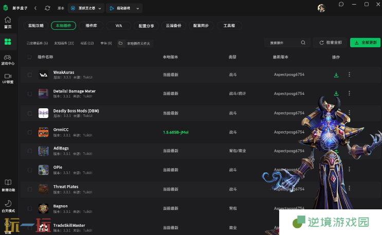Expand the 启动游戏 launch dropdown
Screen dimensions: 382x235
[124, 8]
